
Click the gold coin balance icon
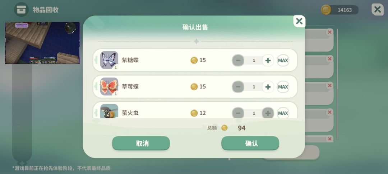click(x=326, y=10)
